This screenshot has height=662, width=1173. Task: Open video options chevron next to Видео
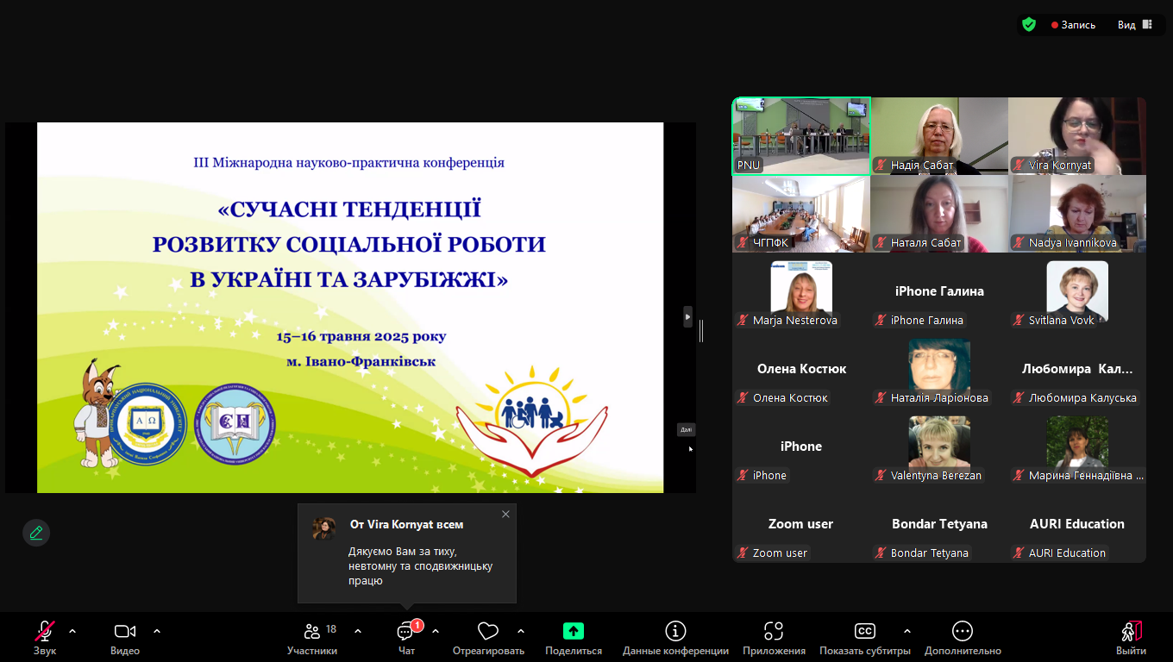coord(156,630)
